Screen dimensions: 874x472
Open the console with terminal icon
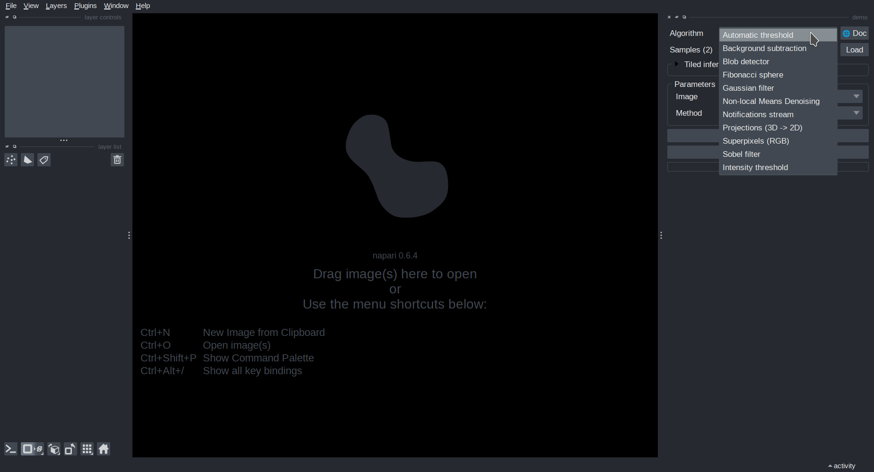(11, 449)
